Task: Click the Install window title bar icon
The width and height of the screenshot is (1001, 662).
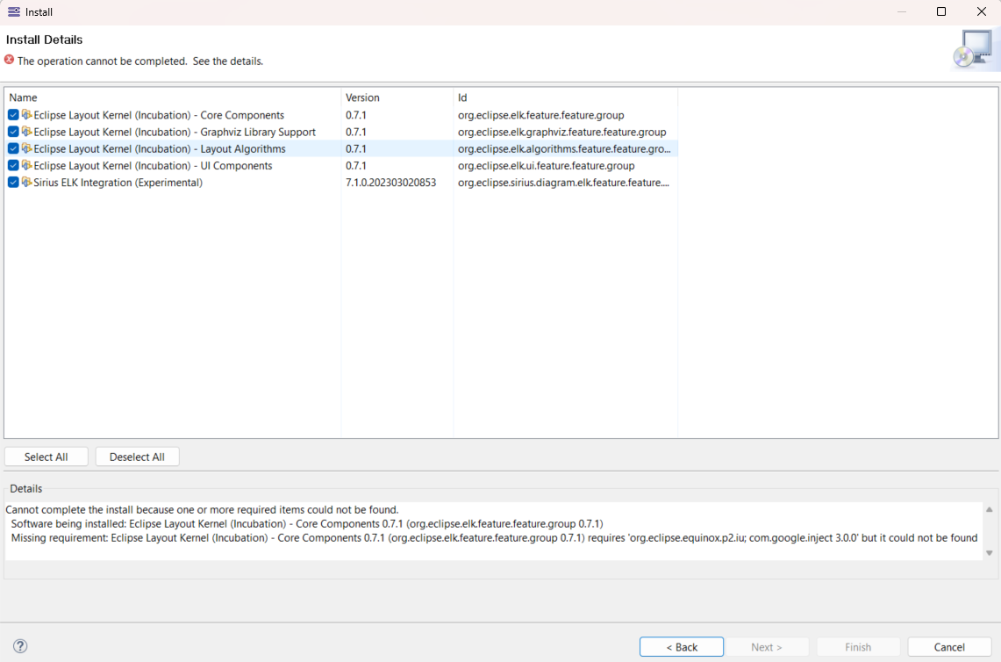Action: (13, 12)
